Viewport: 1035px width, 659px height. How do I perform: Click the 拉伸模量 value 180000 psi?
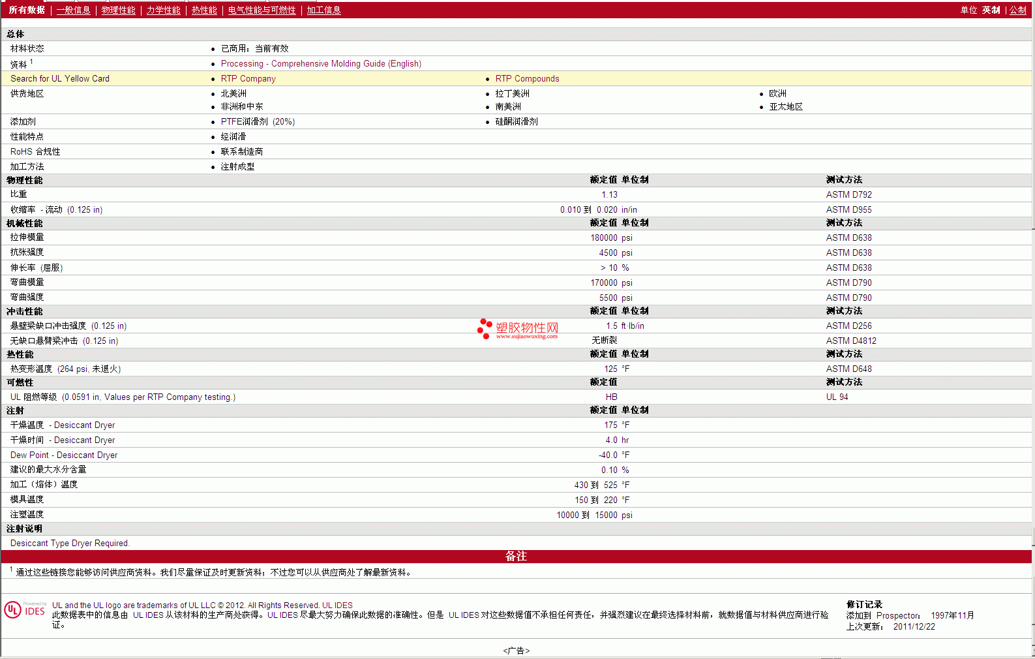coord(611,238)
